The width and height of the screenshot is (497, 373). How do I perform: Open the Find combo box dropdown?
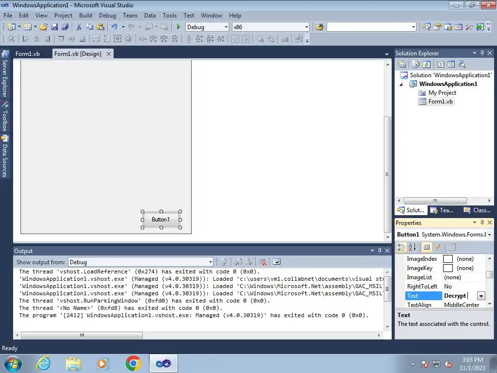click(413, 27)
